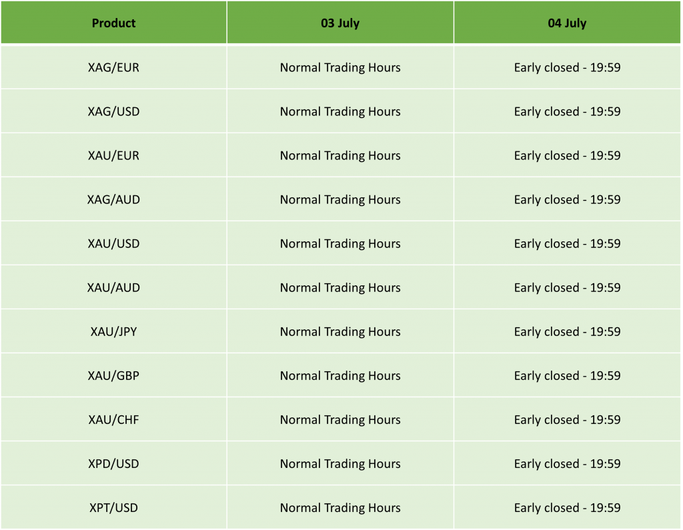Select the XAG/USD product cell
Viewport: 683px width, 530px height.
point(113,111)
